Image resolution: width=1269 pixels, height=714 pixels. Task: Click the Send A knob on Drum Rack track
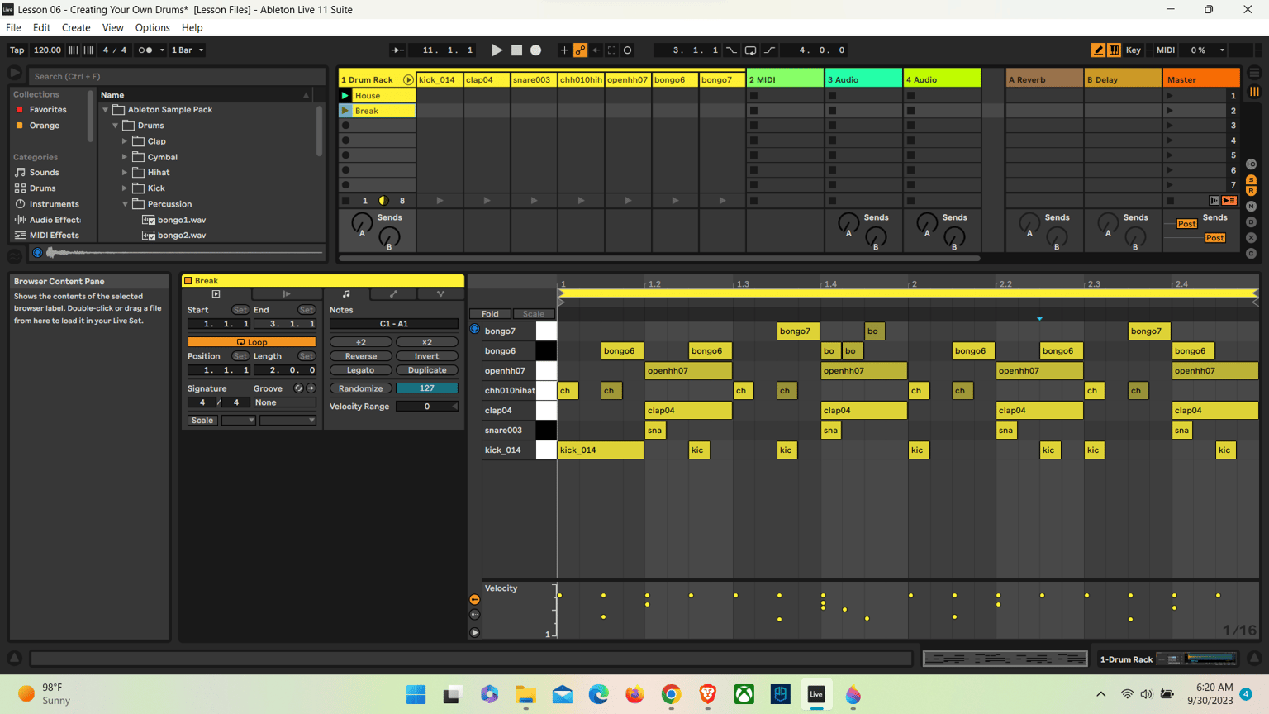[362, 223]
